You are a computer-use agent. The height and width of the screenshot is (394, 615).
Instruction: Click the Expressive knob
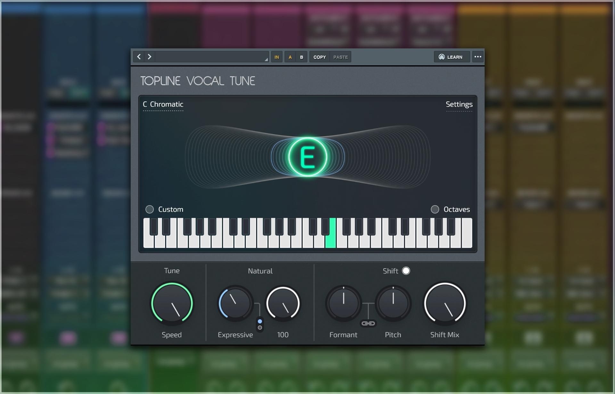[x=235, y=303]
